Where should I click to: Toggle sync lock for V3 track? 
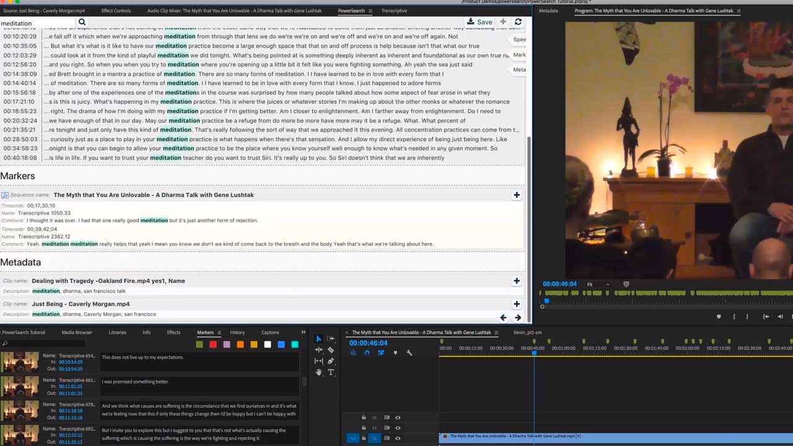pos(387,418)
